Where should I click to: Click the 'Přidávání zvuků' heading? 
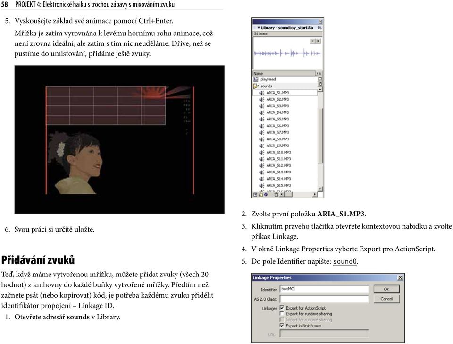click(x=38, y=260)
